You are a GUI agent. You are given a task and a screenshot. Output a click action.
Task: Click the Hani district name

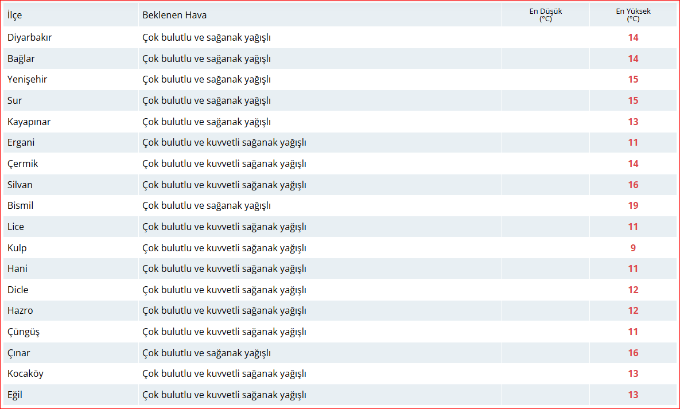click(17, 268)
